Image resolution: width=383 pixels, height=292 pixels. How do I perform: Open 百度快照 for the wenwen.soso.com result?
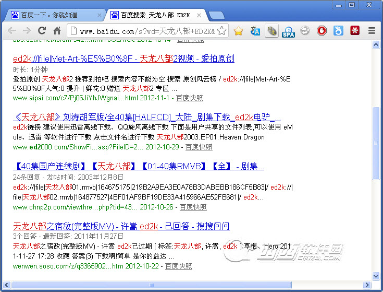click(179, 266)
